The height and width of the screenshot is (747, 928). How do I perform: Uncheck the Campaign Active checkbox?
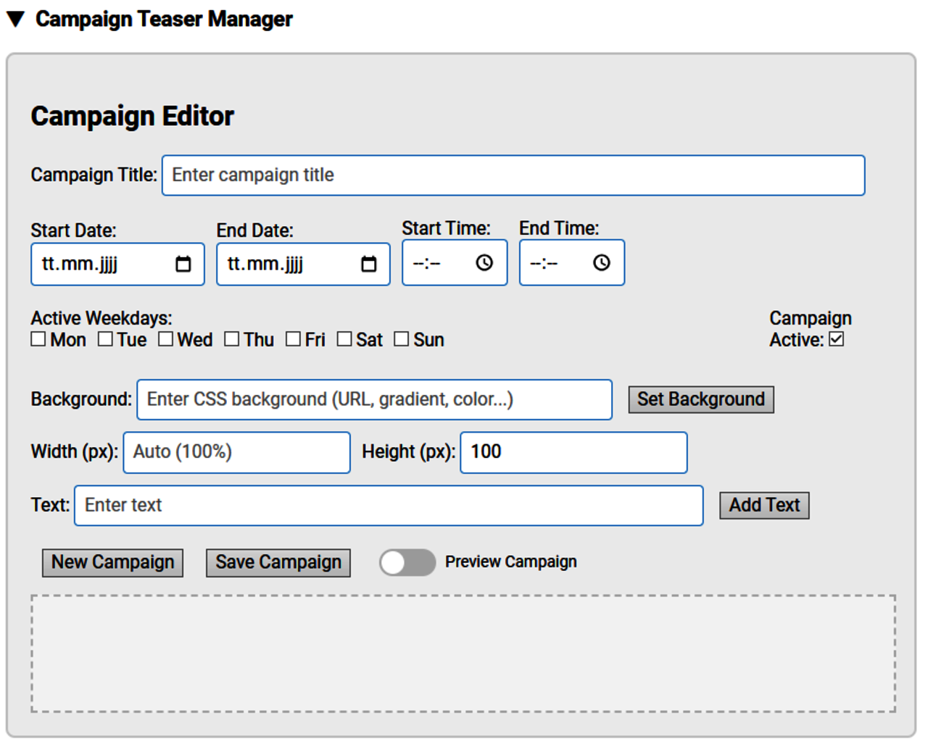pos(837,339)
